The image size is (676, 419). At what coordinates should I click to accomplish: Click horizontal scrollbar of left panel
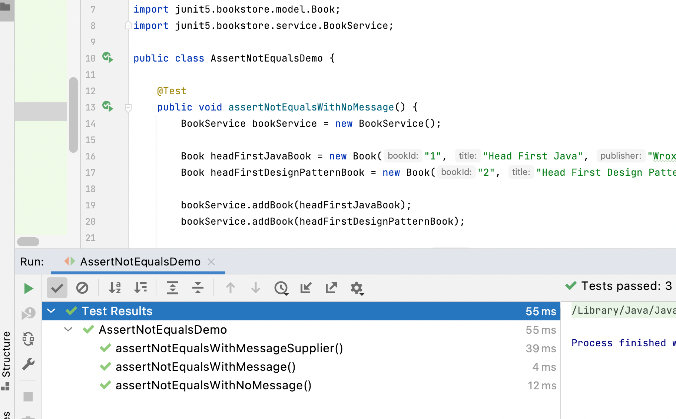point(28,242)
